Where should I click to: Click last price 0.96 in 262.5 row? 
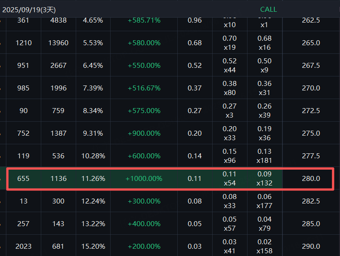click(194, 20)
